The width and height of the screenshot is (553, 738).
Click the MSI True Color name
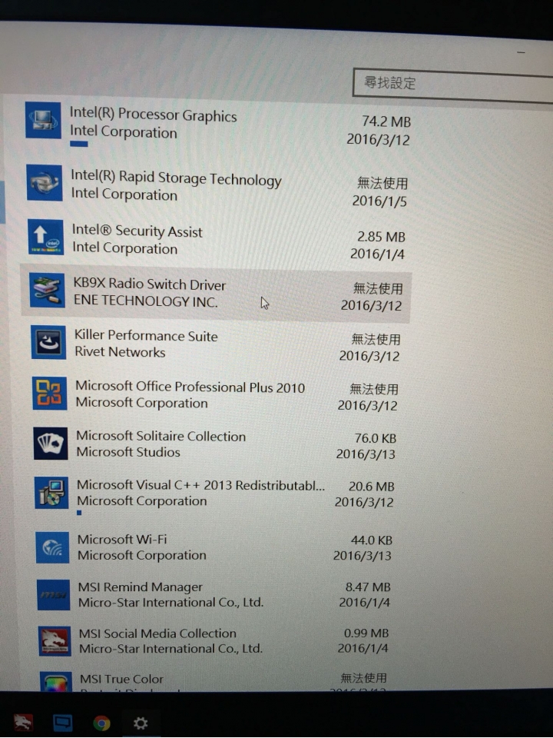122,679
